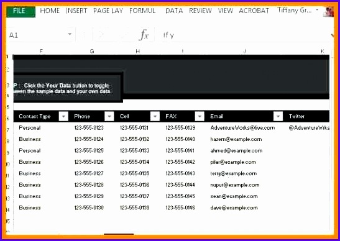Select the Phone header cell

82,116
